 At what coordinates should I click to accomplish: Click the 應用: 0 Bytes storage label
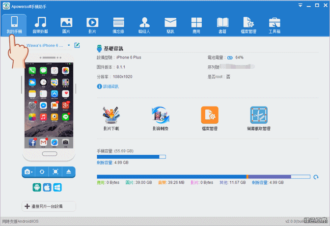[108, 183]
